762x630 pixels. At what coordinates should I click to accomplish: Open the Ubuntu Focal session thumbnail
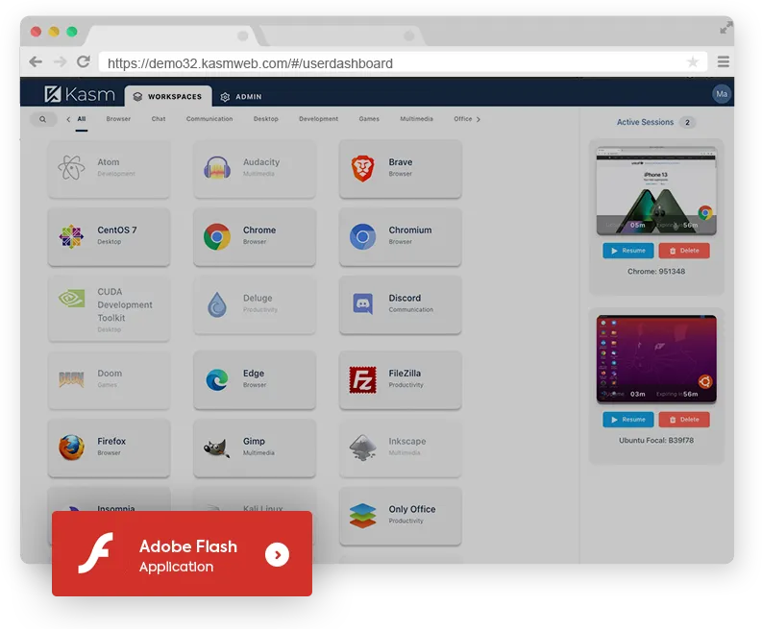pyautogui.click(x=656, y=358)
